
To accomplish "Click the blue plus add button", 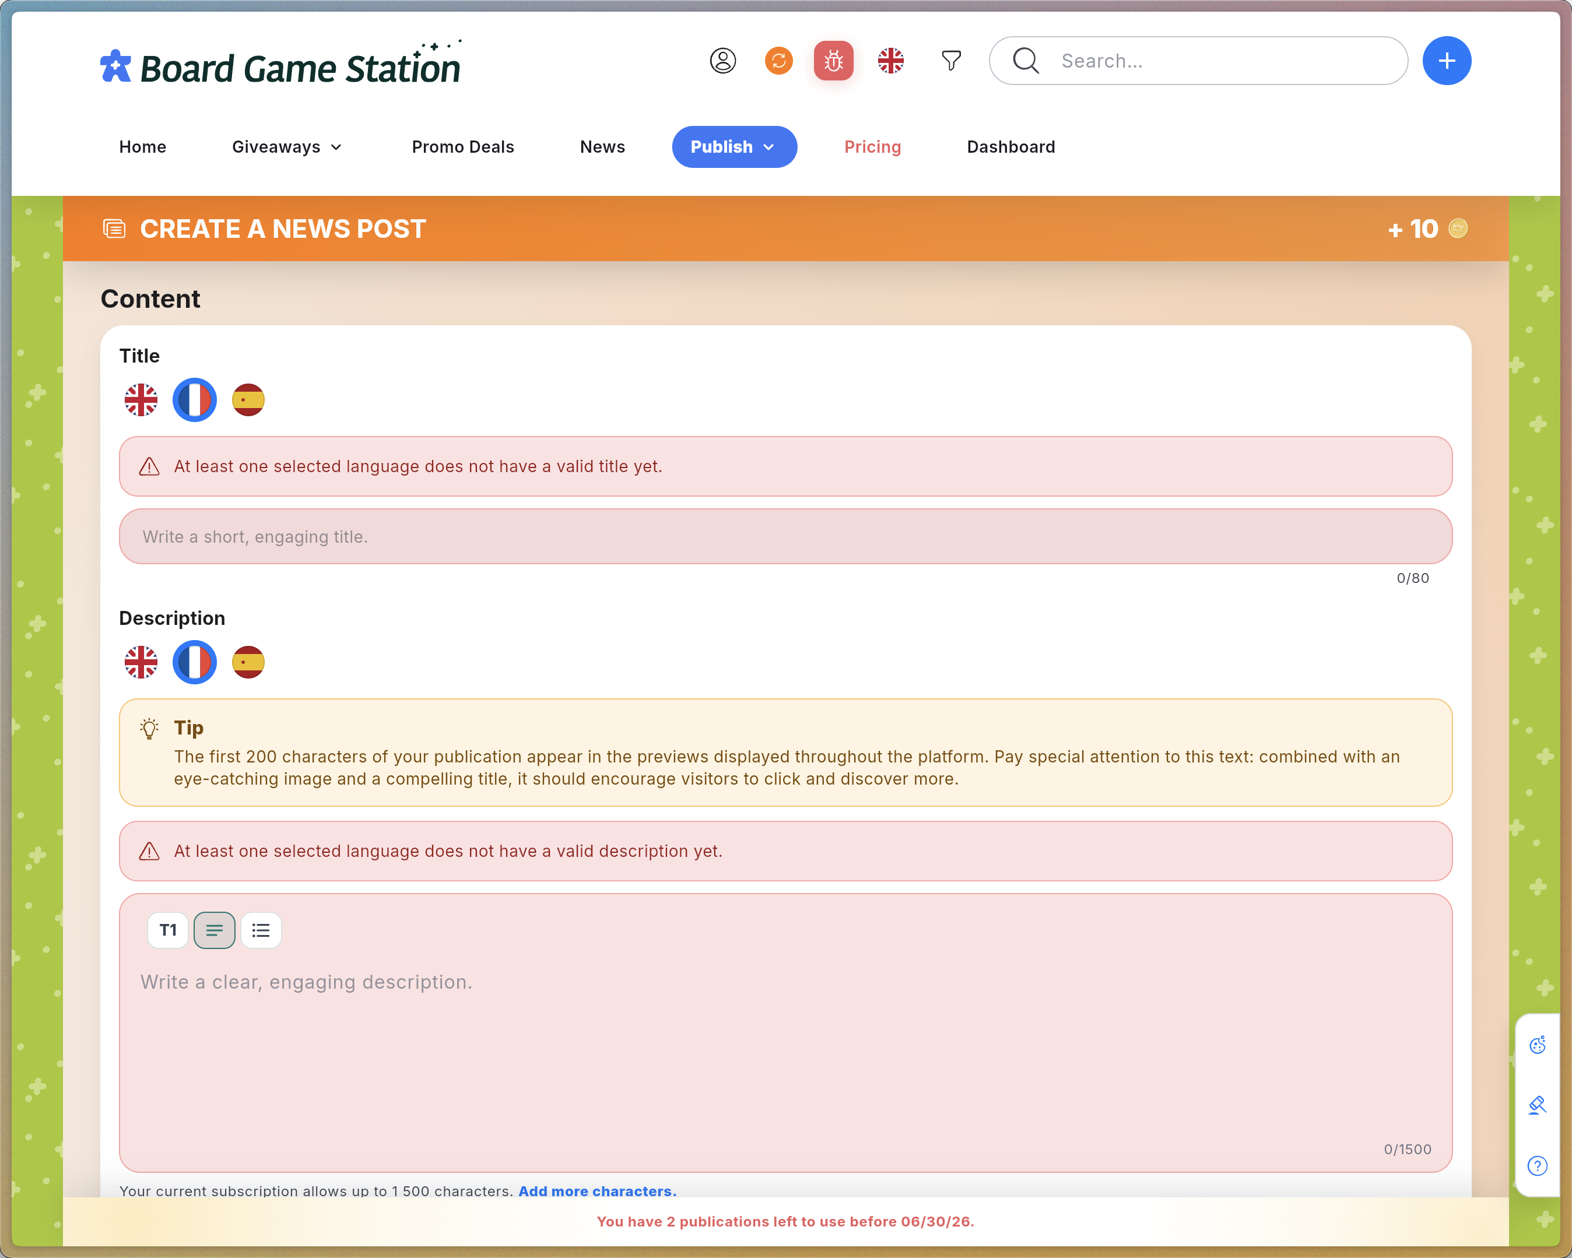I will (1447, 61).
